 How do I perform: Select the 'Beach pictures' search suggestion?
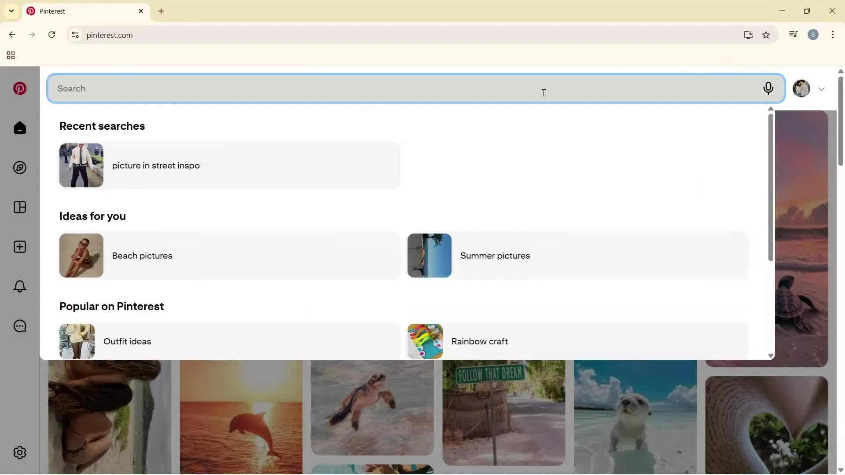(142, 256)
